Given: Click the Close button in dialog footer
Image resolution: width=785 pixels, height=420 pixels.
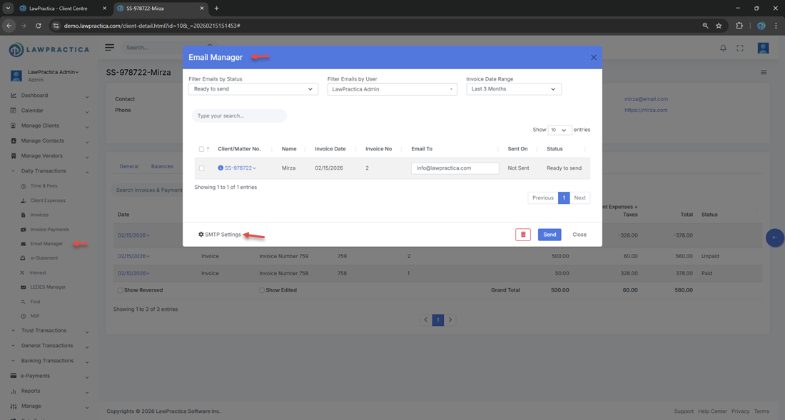Looking at the screenshot, I should coord(579,235).
